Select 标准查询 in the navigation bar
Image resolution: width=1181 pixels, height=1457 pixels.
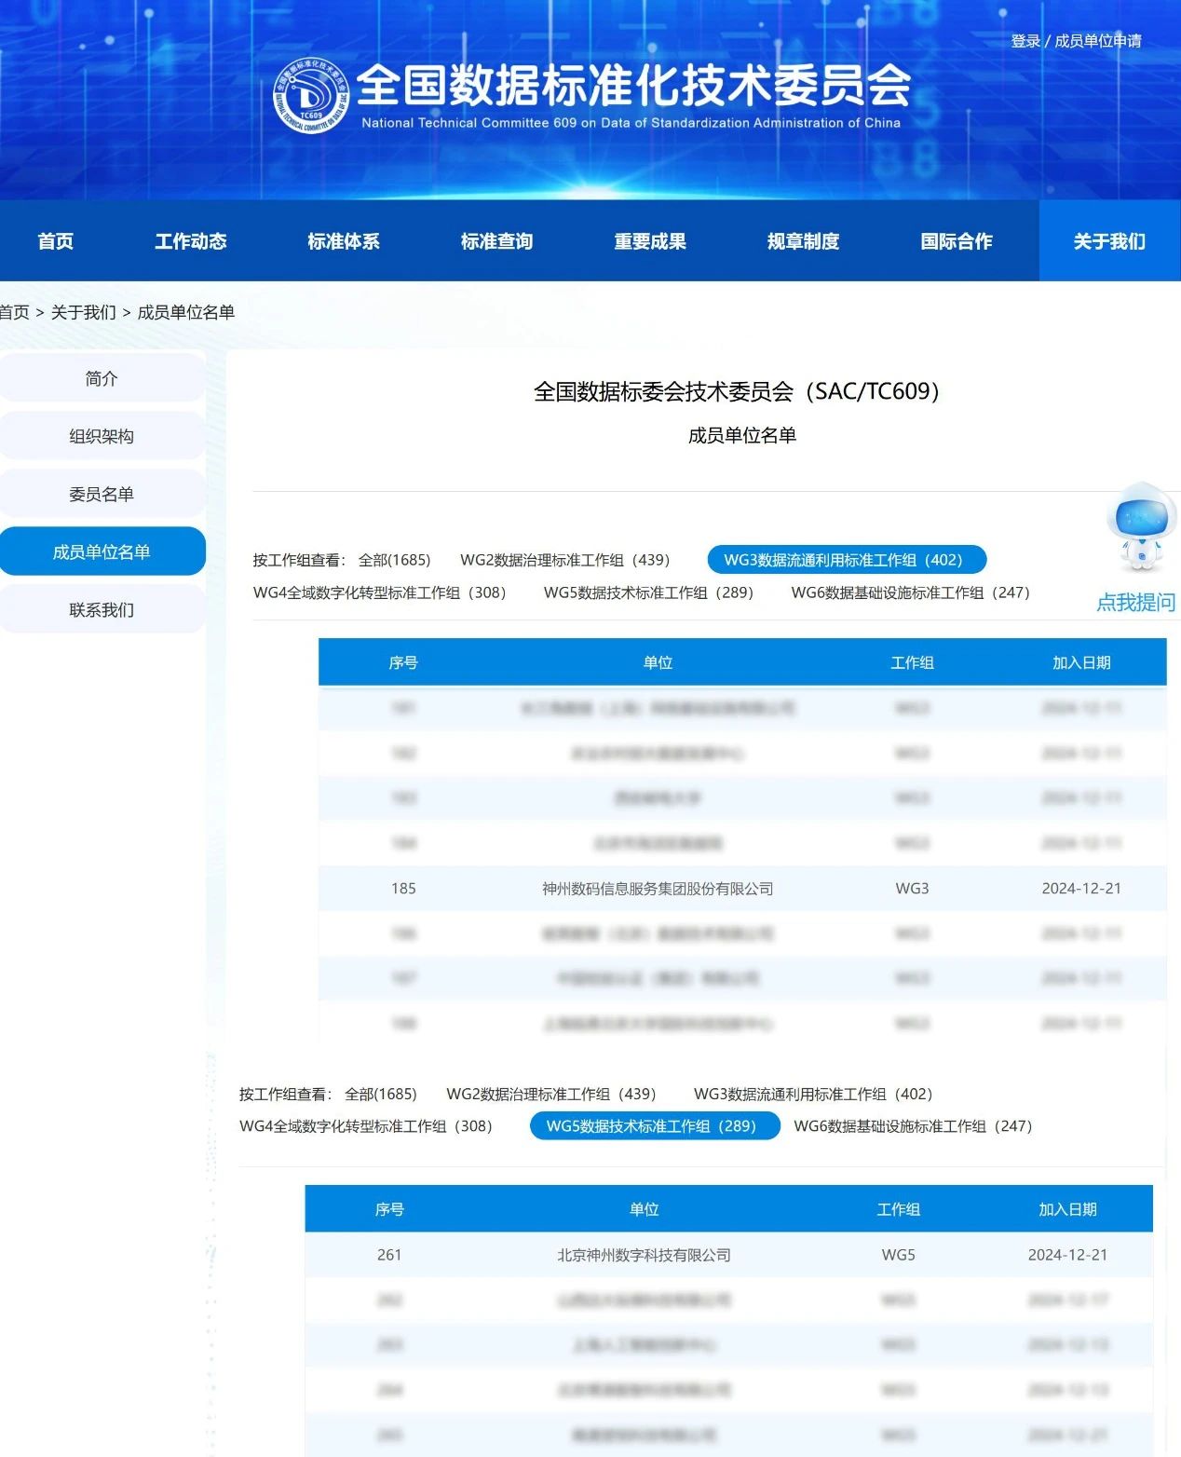[496, 241]
